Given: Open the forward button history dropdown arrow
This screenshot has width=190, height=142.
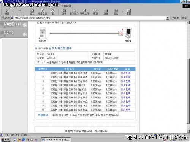Looking at the screenshot, I should [x=26, y=12].
